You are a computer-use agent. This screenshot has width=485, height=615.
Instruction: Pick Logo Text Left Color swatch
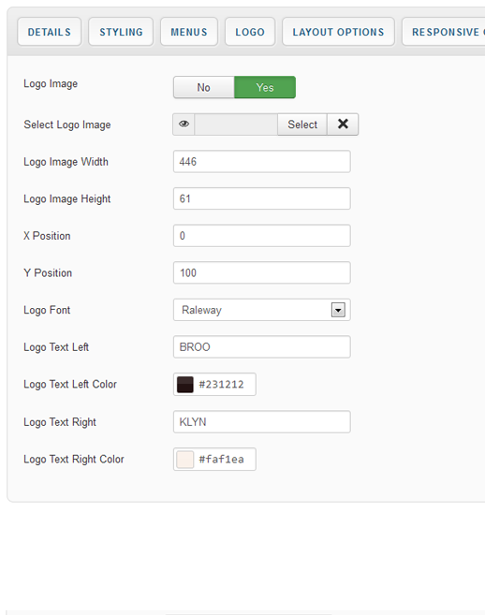pyautogui.click(x=185, y=385)
